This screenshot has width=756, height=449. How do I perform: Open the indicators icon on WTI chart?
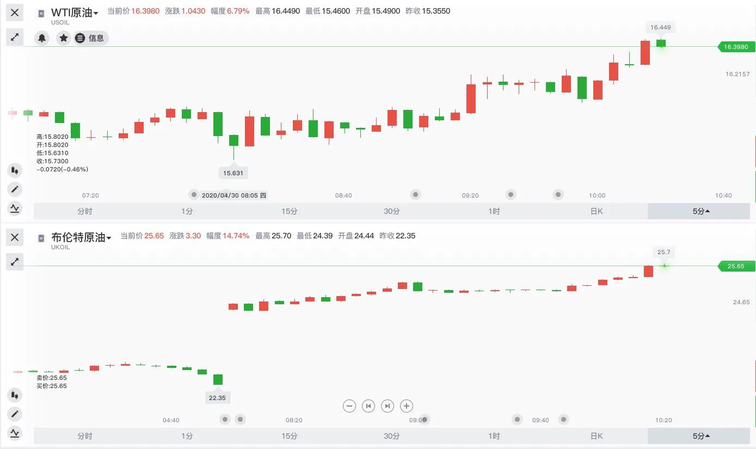15,208
